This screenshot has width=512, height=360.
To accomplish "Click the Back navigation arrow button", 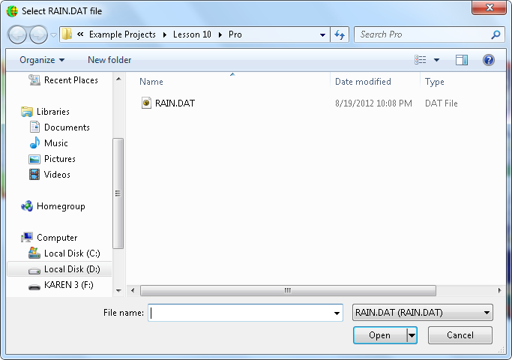I will pos(18,34).
